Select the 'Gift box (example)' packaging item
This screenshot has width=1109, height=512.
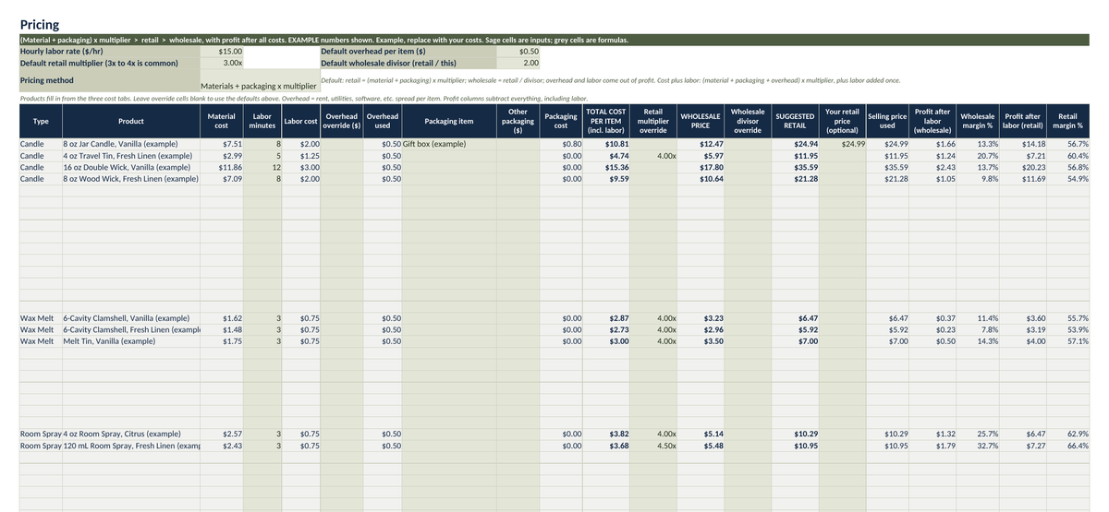(448, 145)
